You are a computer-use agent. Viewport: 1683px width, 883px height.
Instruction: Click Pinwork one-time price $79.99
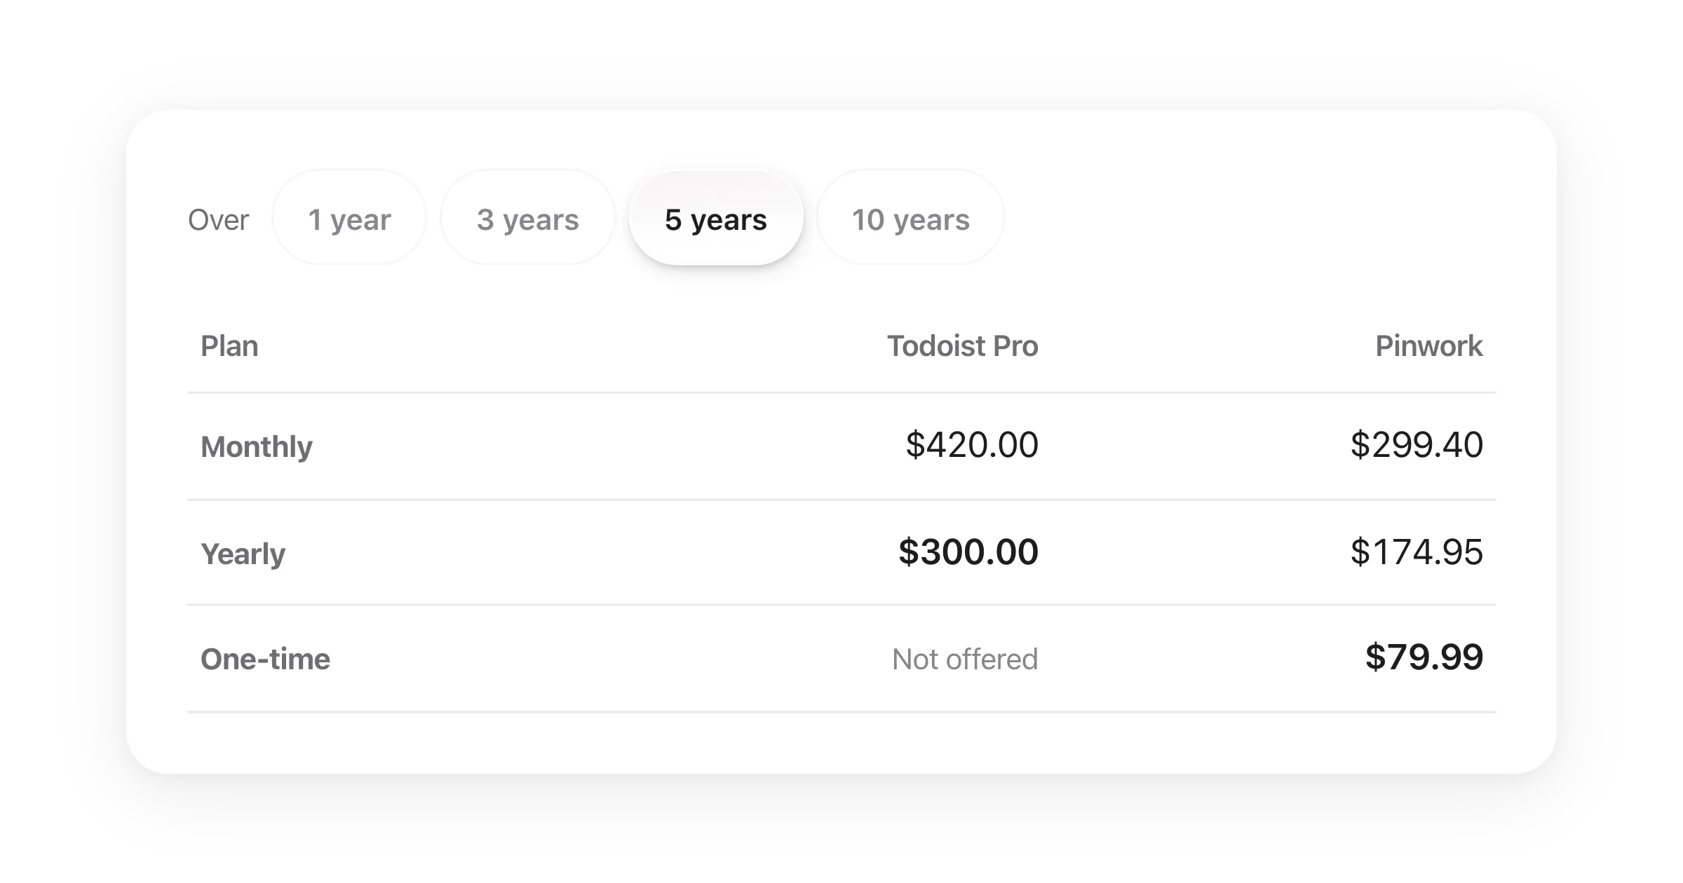pos(1424,657)
